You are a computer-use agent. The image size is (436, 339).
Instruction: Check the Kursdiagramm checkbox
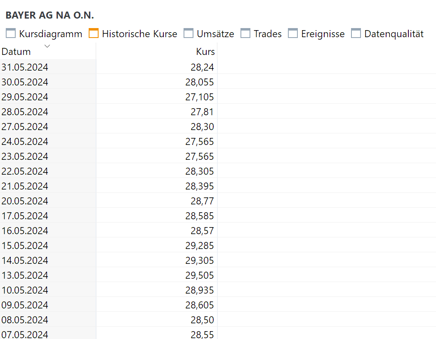point(11,33)
